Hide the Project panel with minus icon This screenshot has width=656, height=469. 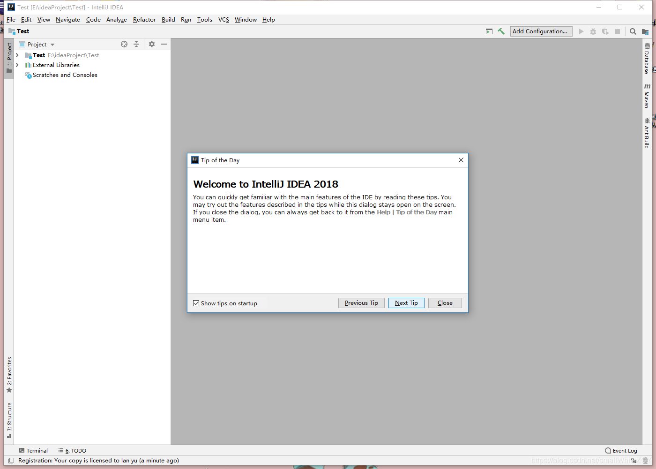point(164,44)
